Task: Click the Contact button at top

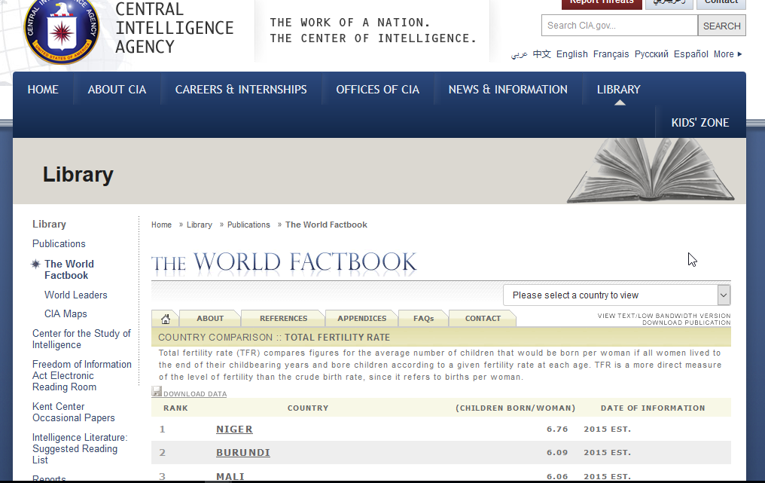Action: click(x=721, y=3)
